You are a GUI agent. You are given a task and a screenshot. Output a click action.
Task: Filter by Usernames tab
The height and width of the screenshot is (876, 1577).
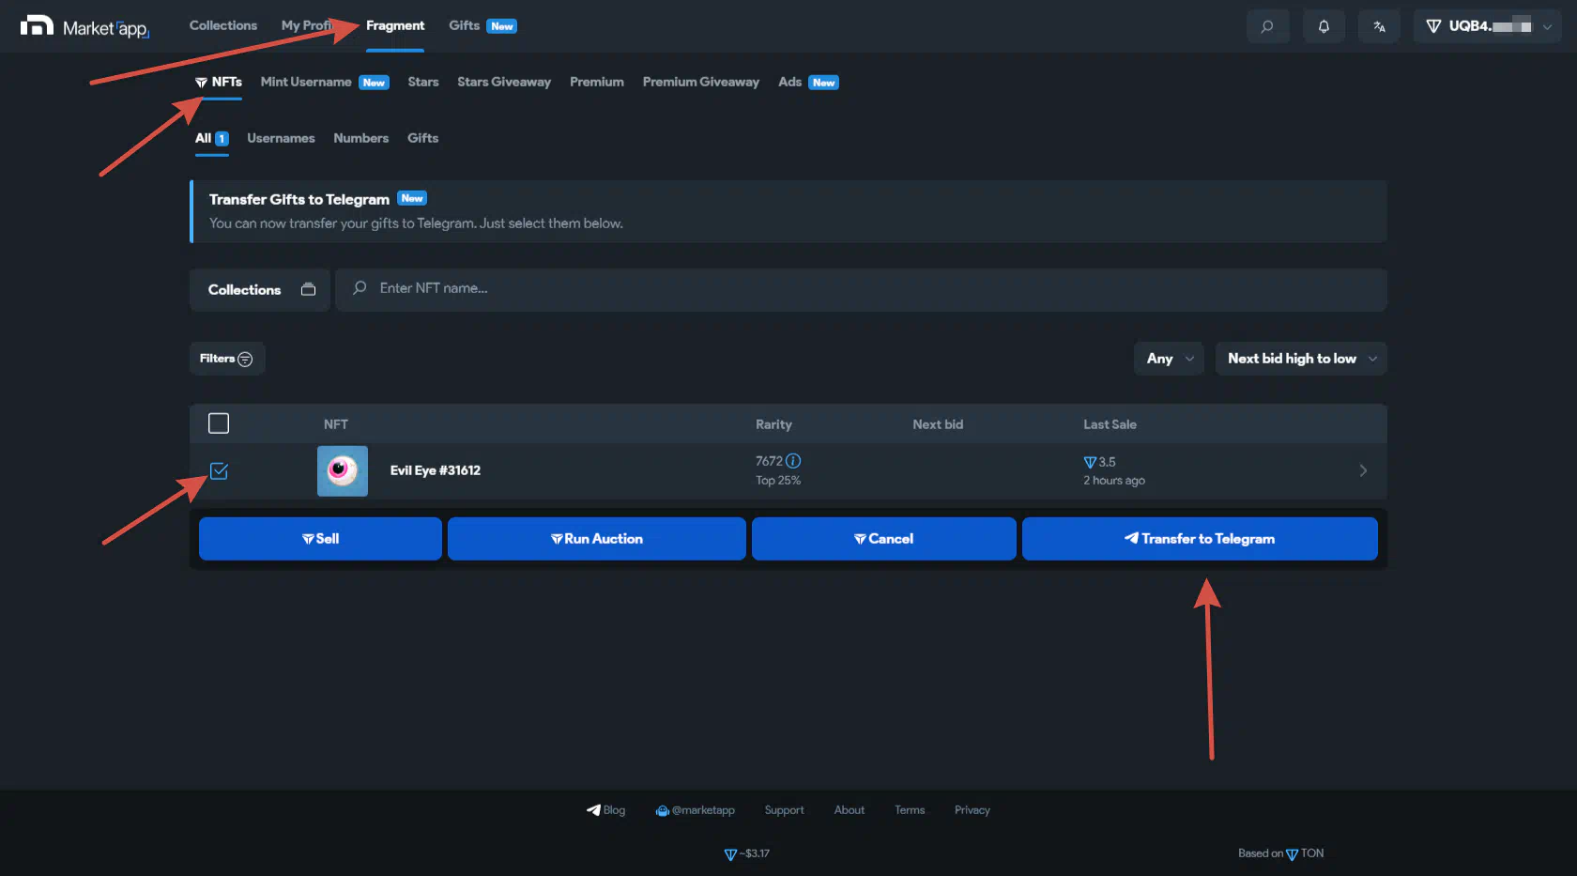(281, 138)
